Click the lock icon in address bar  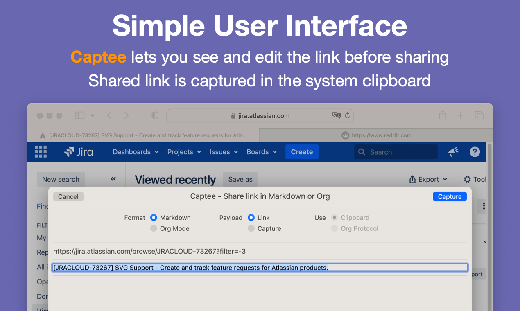tap(233, 116)
